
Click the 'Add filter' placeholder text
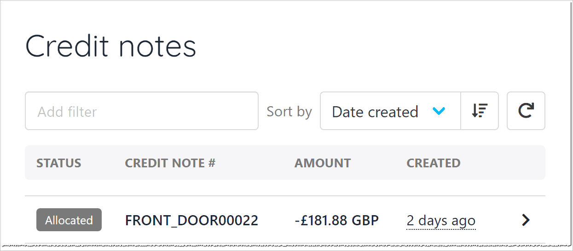point(67,112)
